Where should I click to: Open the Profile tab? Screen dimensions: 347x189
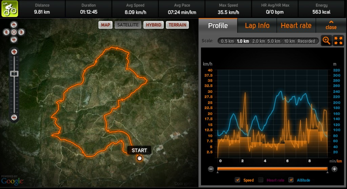coord(218,25)
